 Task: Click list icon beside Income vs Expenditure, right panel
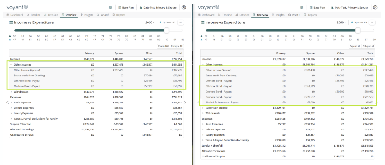[202, 22]
